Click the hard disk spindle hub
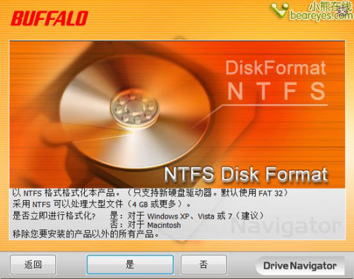Viewport: 354px width, 279px height. 135,109
